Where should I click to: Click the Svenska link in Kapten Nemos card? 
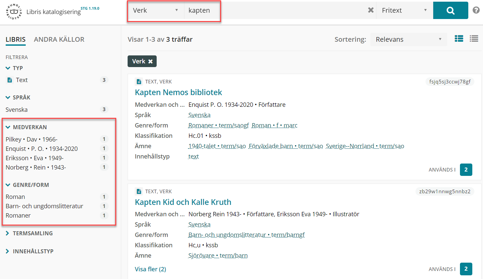199,115
